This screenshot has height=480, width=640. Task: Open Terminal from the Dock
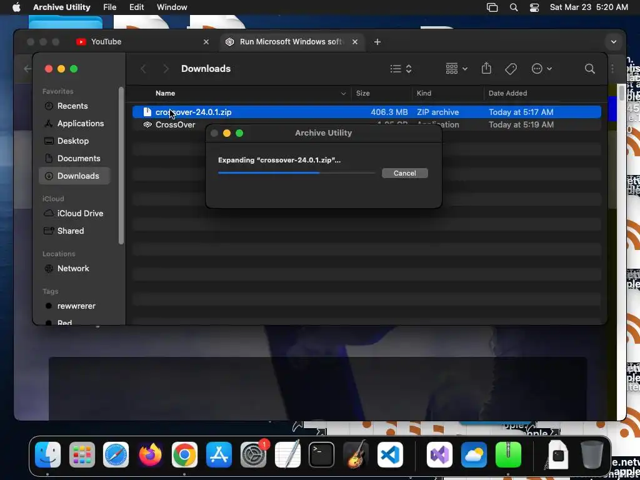322,455
